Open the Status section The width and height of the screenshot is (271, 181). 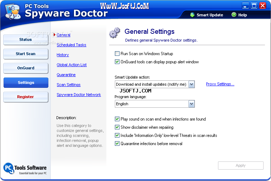[26, 39]
